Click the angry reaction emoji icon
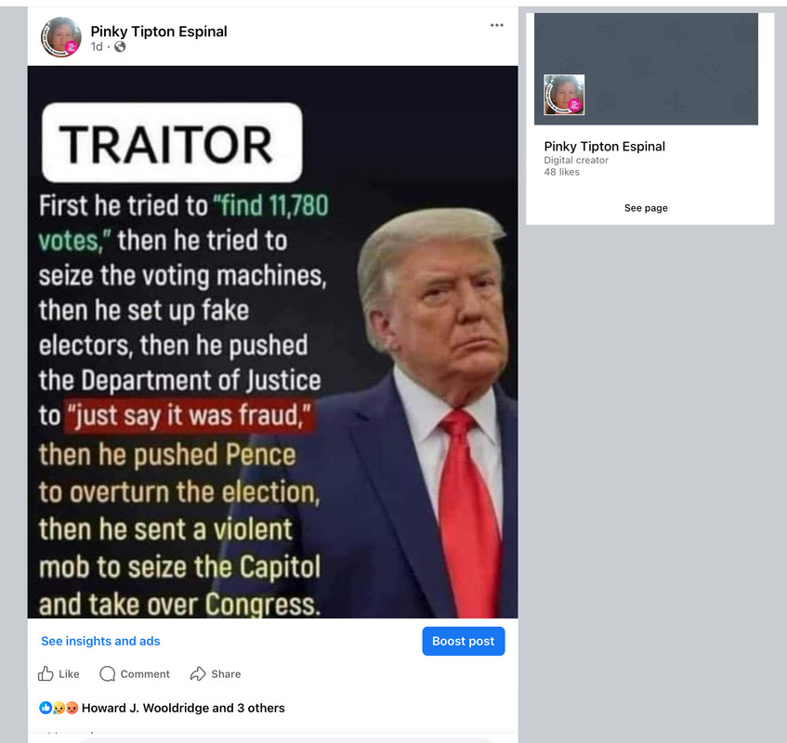 tap(72, 708)
